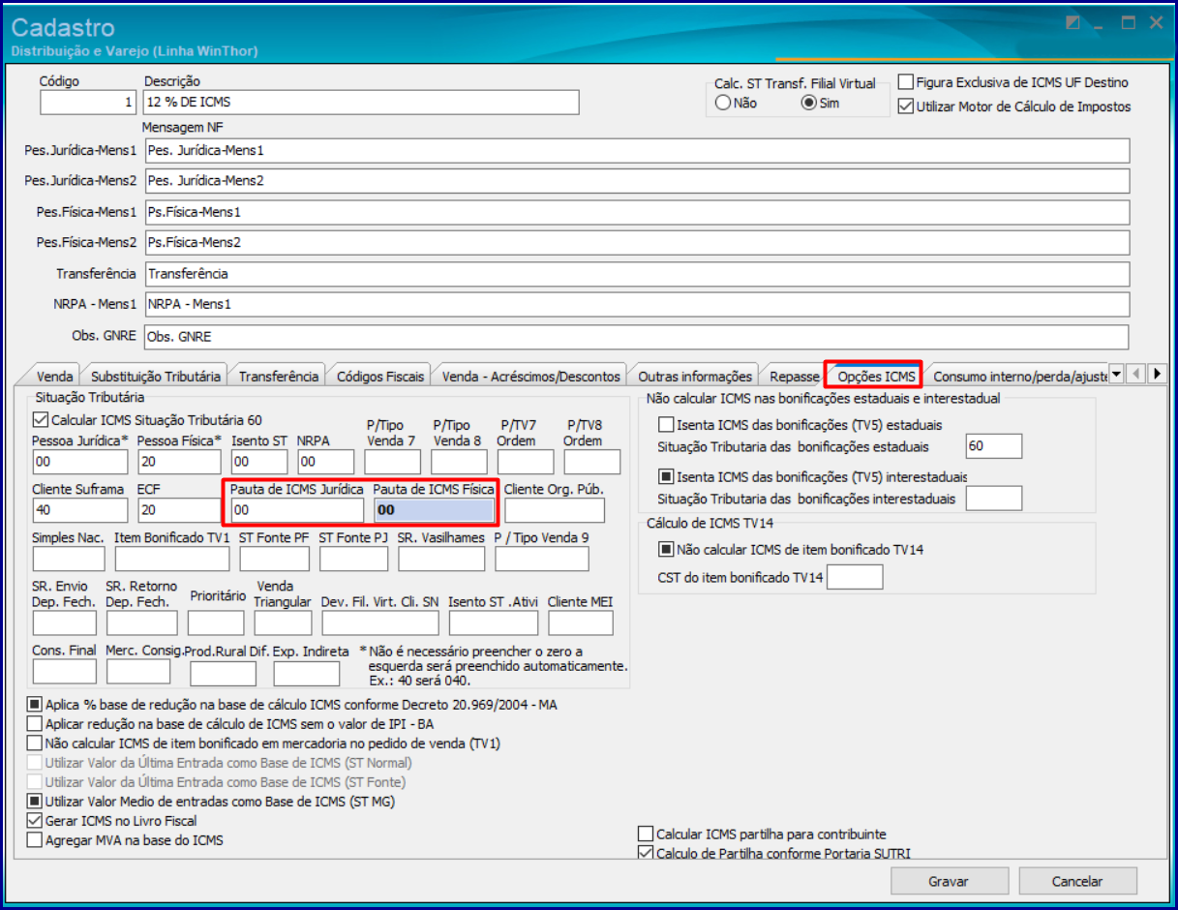Click the Transferência message field
This screenshot has width=1178, height=910.
pos(637,274)
